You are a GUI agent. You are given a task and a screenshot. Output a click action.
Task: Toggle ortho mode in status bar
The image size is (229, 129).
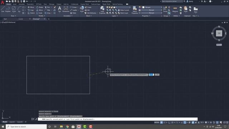pyautogui.click(x=169, y=123)
